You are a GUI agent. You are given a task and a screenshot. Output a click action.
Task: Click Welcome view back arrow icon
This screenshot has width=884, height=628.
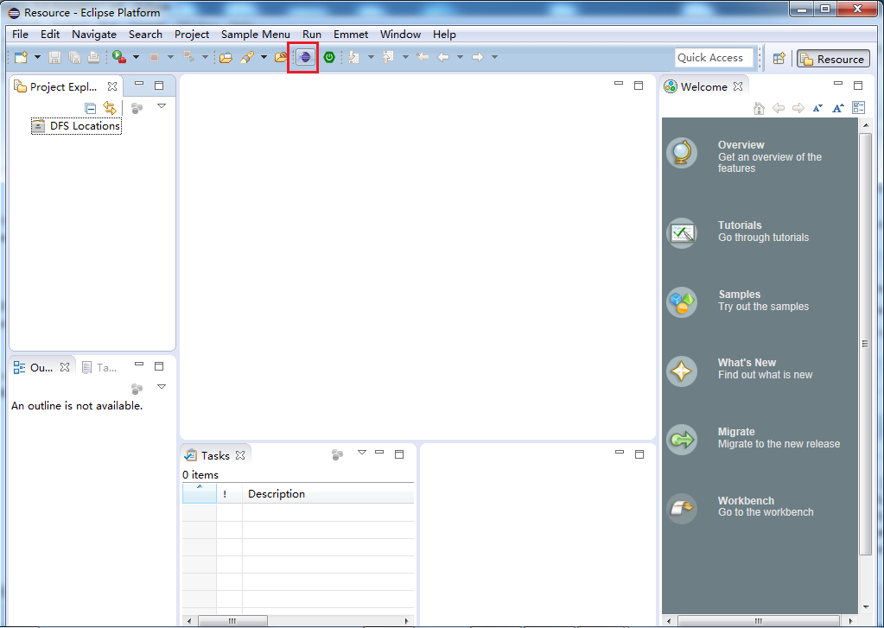pos(779,108)
